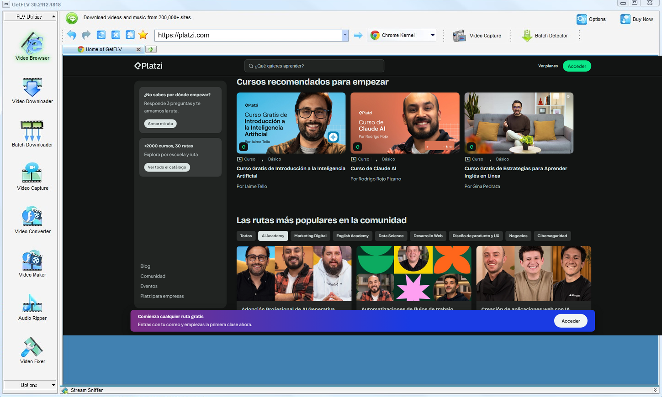Select the Ciberseguridad filter tab

(x=552, y=236)
